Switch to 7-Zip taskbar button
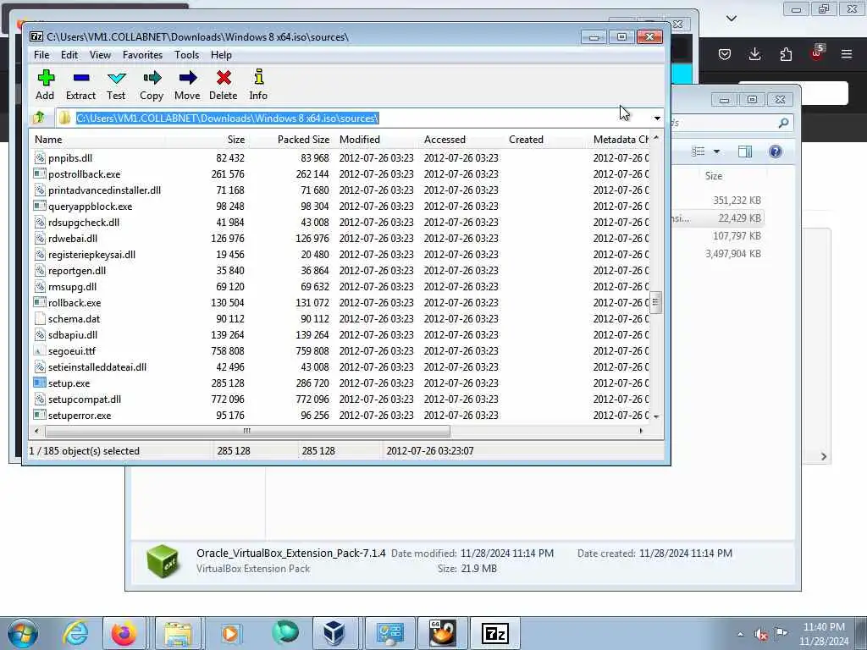Viewport: 867px width, 650px height. (494, 633)
